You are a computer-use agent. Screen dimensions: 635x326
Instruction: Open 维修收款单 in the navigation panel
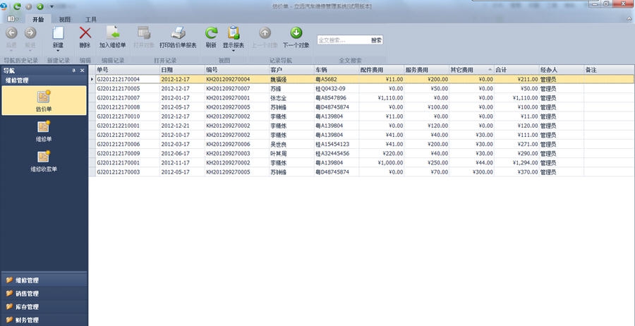coord(44,161)
